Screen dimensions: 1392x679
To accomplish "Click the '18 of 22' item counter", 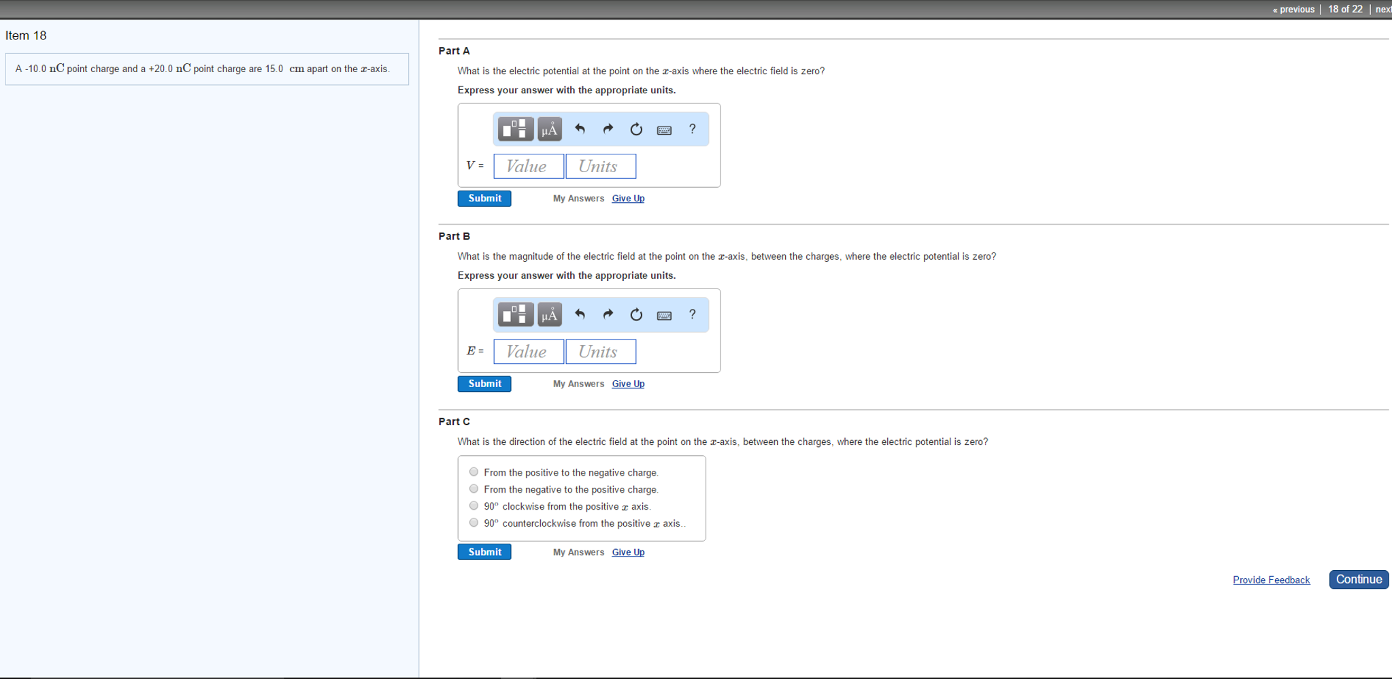I will coord(1345,10).
